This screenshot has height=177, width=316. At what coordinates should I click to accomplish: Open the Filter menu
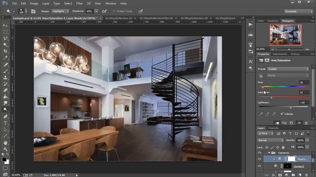click(79, 3)
